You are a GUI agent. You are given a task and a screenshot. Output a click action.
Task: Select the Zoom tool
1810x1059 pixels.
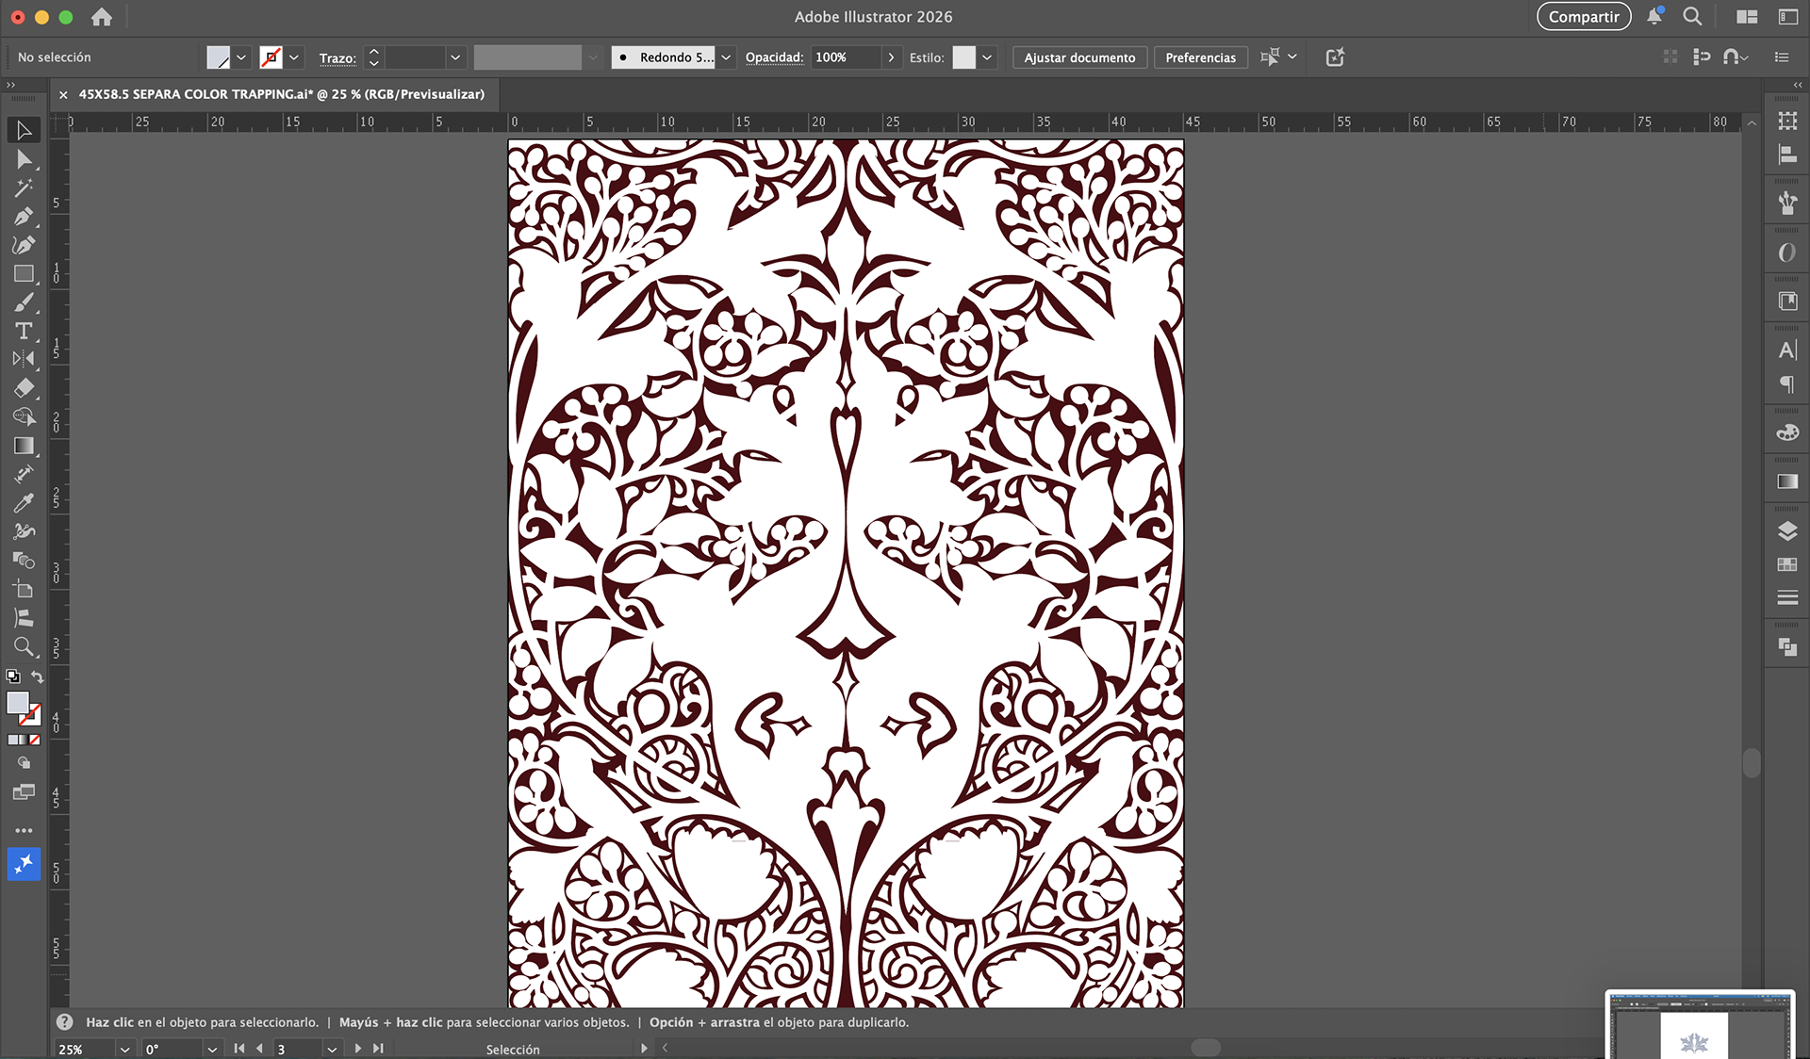pos(24,646)
